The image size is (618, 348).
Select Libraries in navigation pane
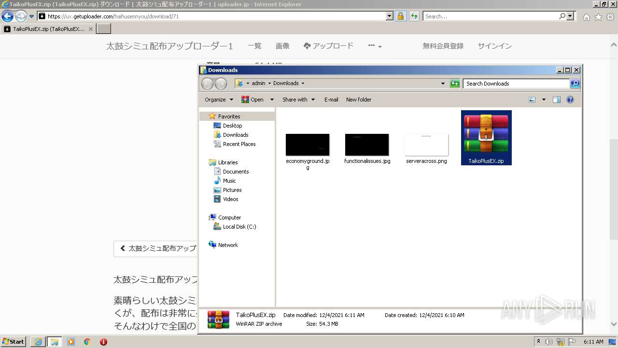(x=228, y=162)
